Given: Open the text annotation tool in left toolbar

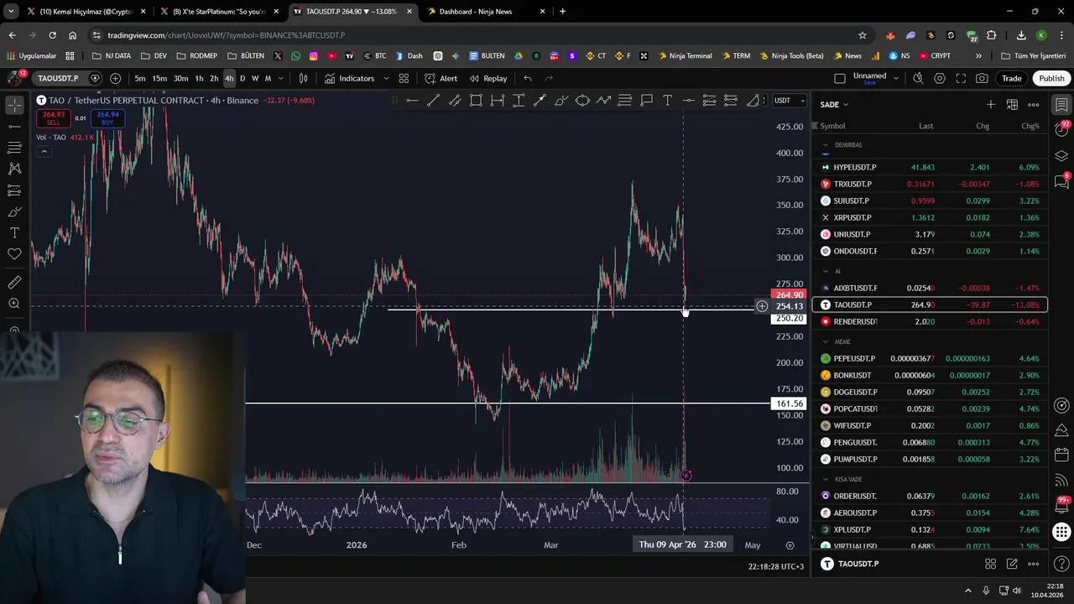Looking at the screenshot, I should point(14,232).
